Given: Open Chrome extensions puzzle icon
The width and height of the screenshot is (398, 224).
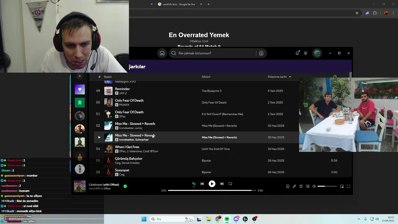Looking at the screenshot, I should (375, 13).
